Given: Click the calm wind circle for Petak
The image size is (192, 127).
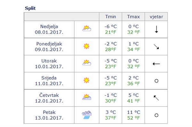Looking at the screenshot, I should (156, 115).
